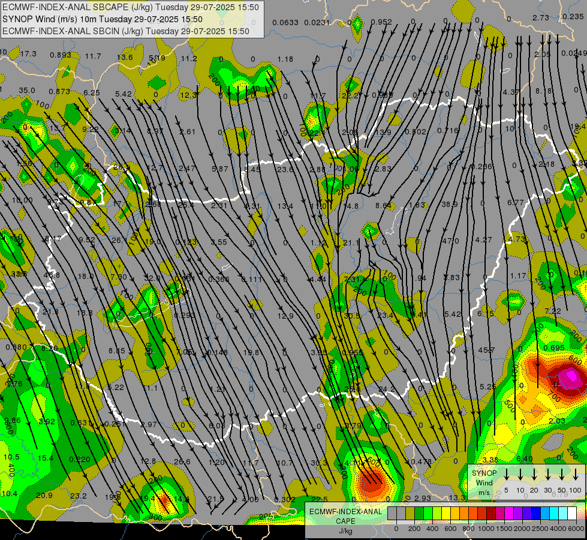Click the value 2.93 near the CAPE legend
The width and height of the screenshot is (587, 540).
(x=423, y=498)
